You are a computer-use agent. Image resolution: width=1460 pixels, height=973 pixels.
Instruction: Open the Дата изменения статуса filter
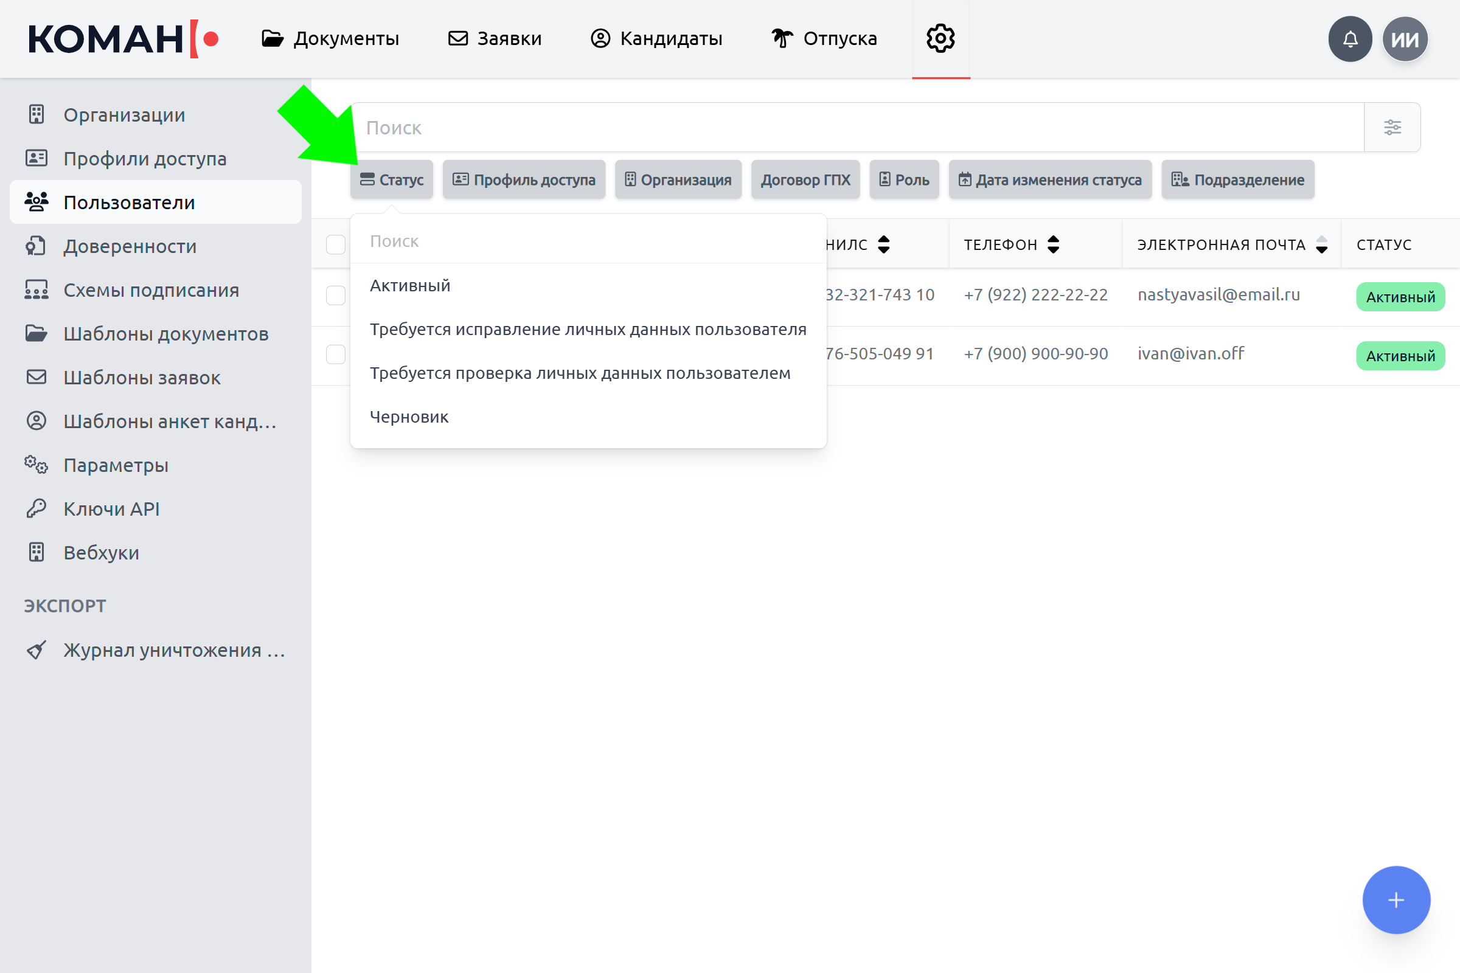(x=1050, y=180)
